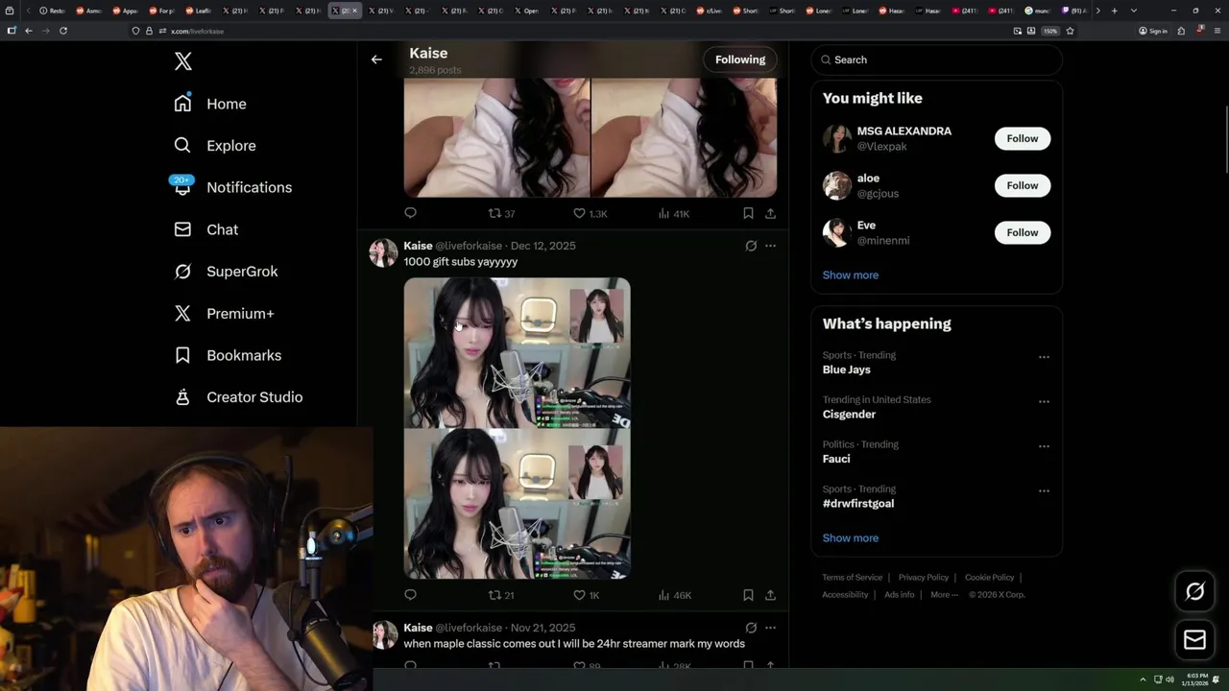The width and height of the screenshot is (1229, 691).
Task: Open the Dec 12, 2025 timestamp
Action: click(543, 246)
